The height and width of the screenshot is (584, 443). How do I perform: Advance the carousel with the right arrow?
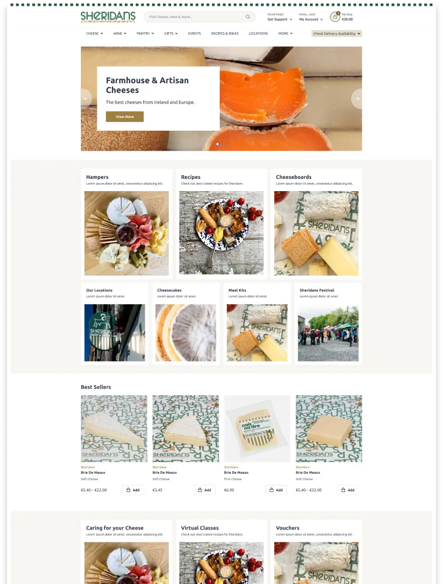357,99
